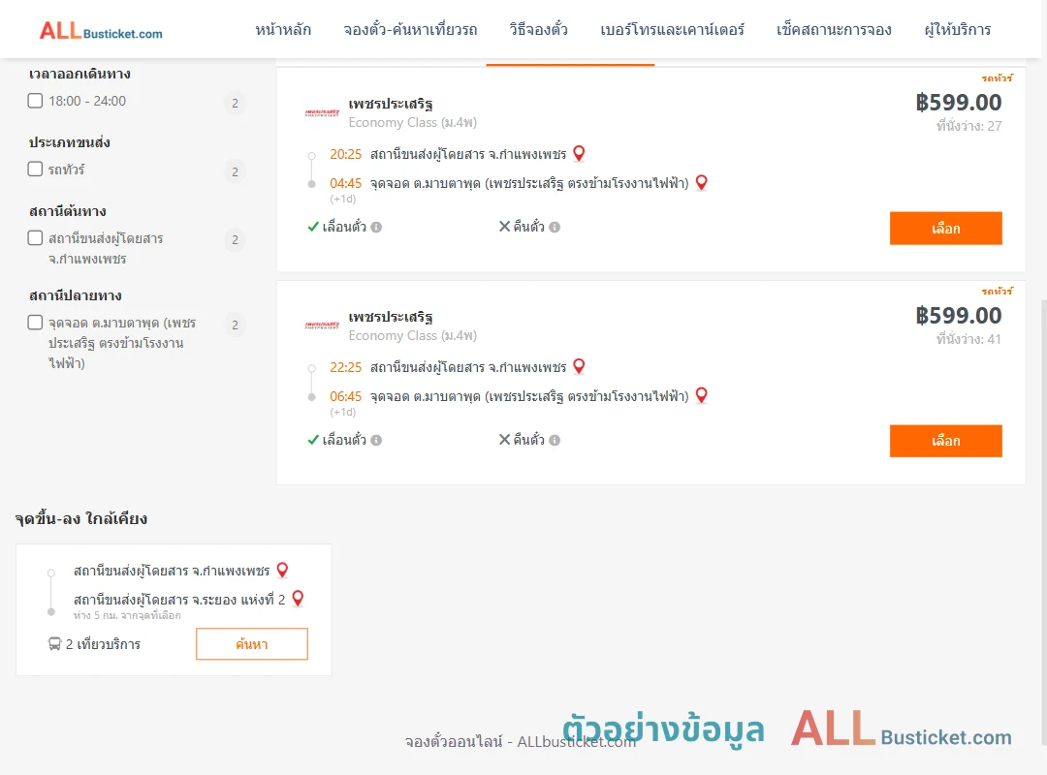Click the ALLBusticket.com logo in header

(x=101, y=31)
